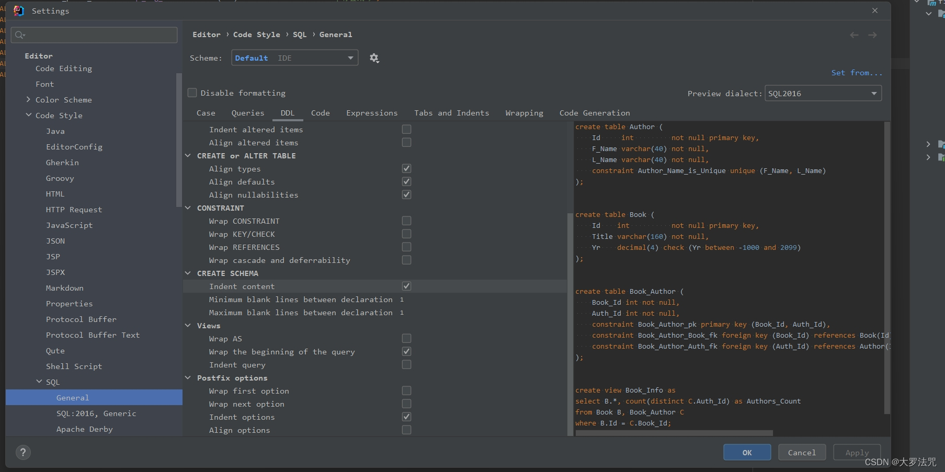Switch to the Wrapping tab
Screen dimensions: 945x472
(523, 113)
